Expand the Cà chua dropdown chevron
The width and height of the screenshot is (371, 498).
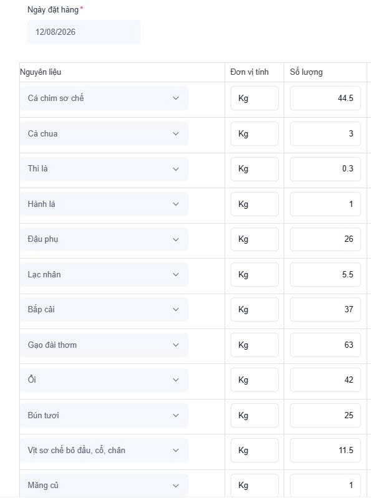tap(176, 134)
